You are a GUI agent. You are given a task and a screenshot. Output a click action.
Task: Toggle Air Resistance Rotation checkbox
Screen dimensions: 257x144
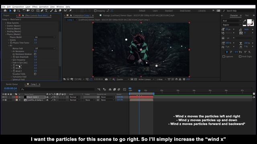pyautogui.click(x=35, y=54)
